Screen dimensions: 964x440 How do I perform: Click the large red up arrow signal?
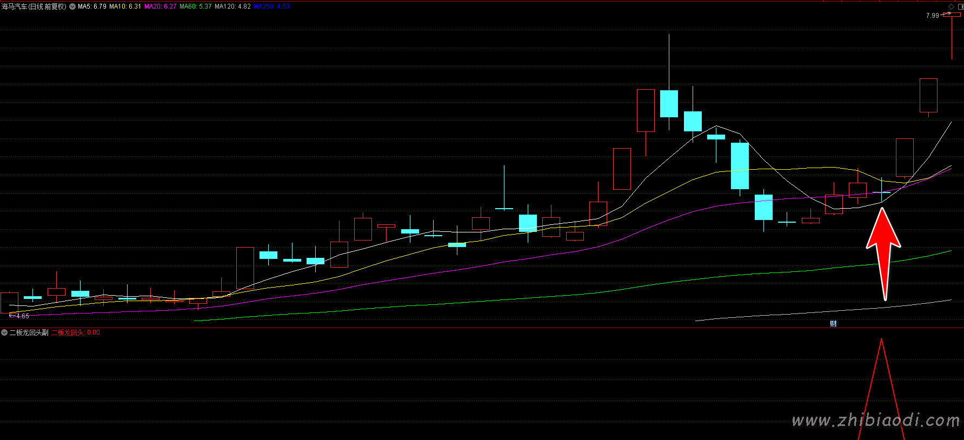(883, 249)
